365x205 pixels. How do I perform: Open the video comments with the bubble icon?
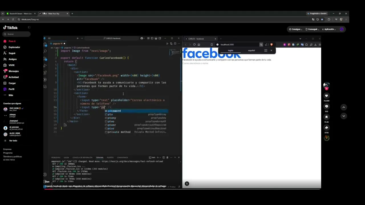tap(327, 106)
